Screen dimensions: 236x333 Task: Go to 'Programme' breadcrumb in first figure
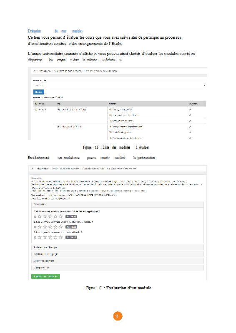[x=45, y=71]
